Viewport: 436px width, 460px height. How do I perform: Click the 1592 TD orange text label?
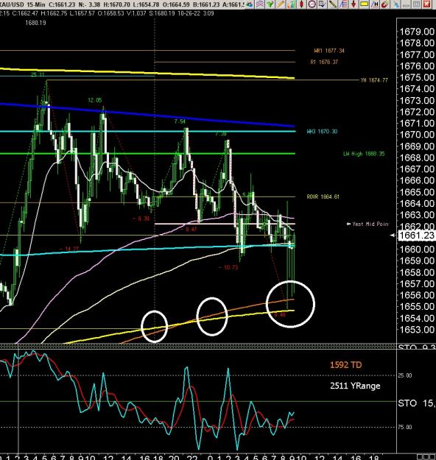coord(345,365)
